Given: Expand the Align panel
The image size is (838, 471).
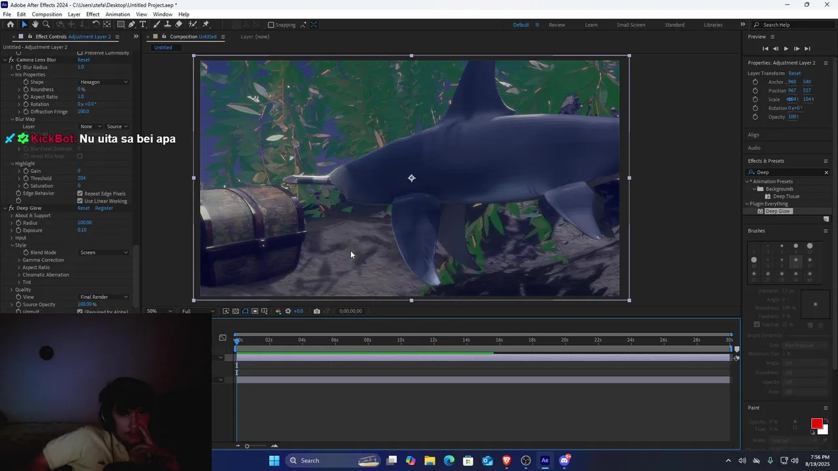Looking at the screenshot, I should click(754, 135).
